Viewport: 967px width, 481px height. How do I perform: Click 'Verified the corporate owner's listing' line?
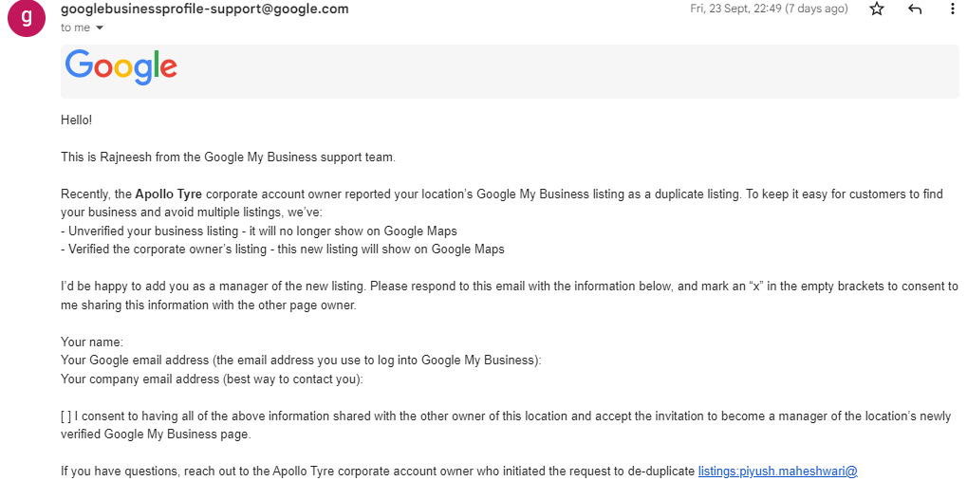283,250
